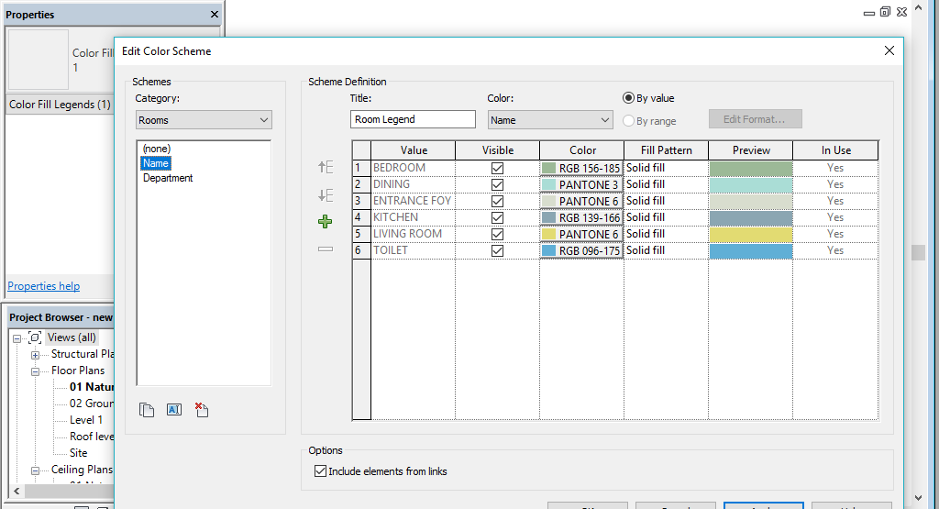Viewport: 939px width, 509px height.
Task: Select row 1 header for BEDROOM
Action: pos(361,168)
